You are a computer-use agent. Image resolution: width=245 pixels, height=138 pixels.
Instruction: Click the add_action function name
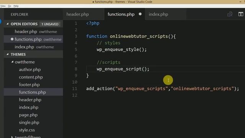click(x=99, y=89)
